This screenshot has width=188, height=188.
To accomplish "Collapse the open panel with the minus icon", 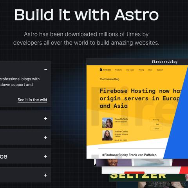I will 45,69.
